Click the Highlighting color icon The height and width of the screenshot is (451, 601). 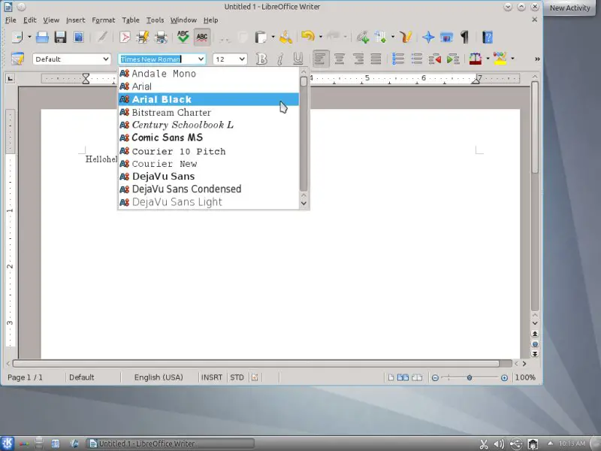point(500,59)
